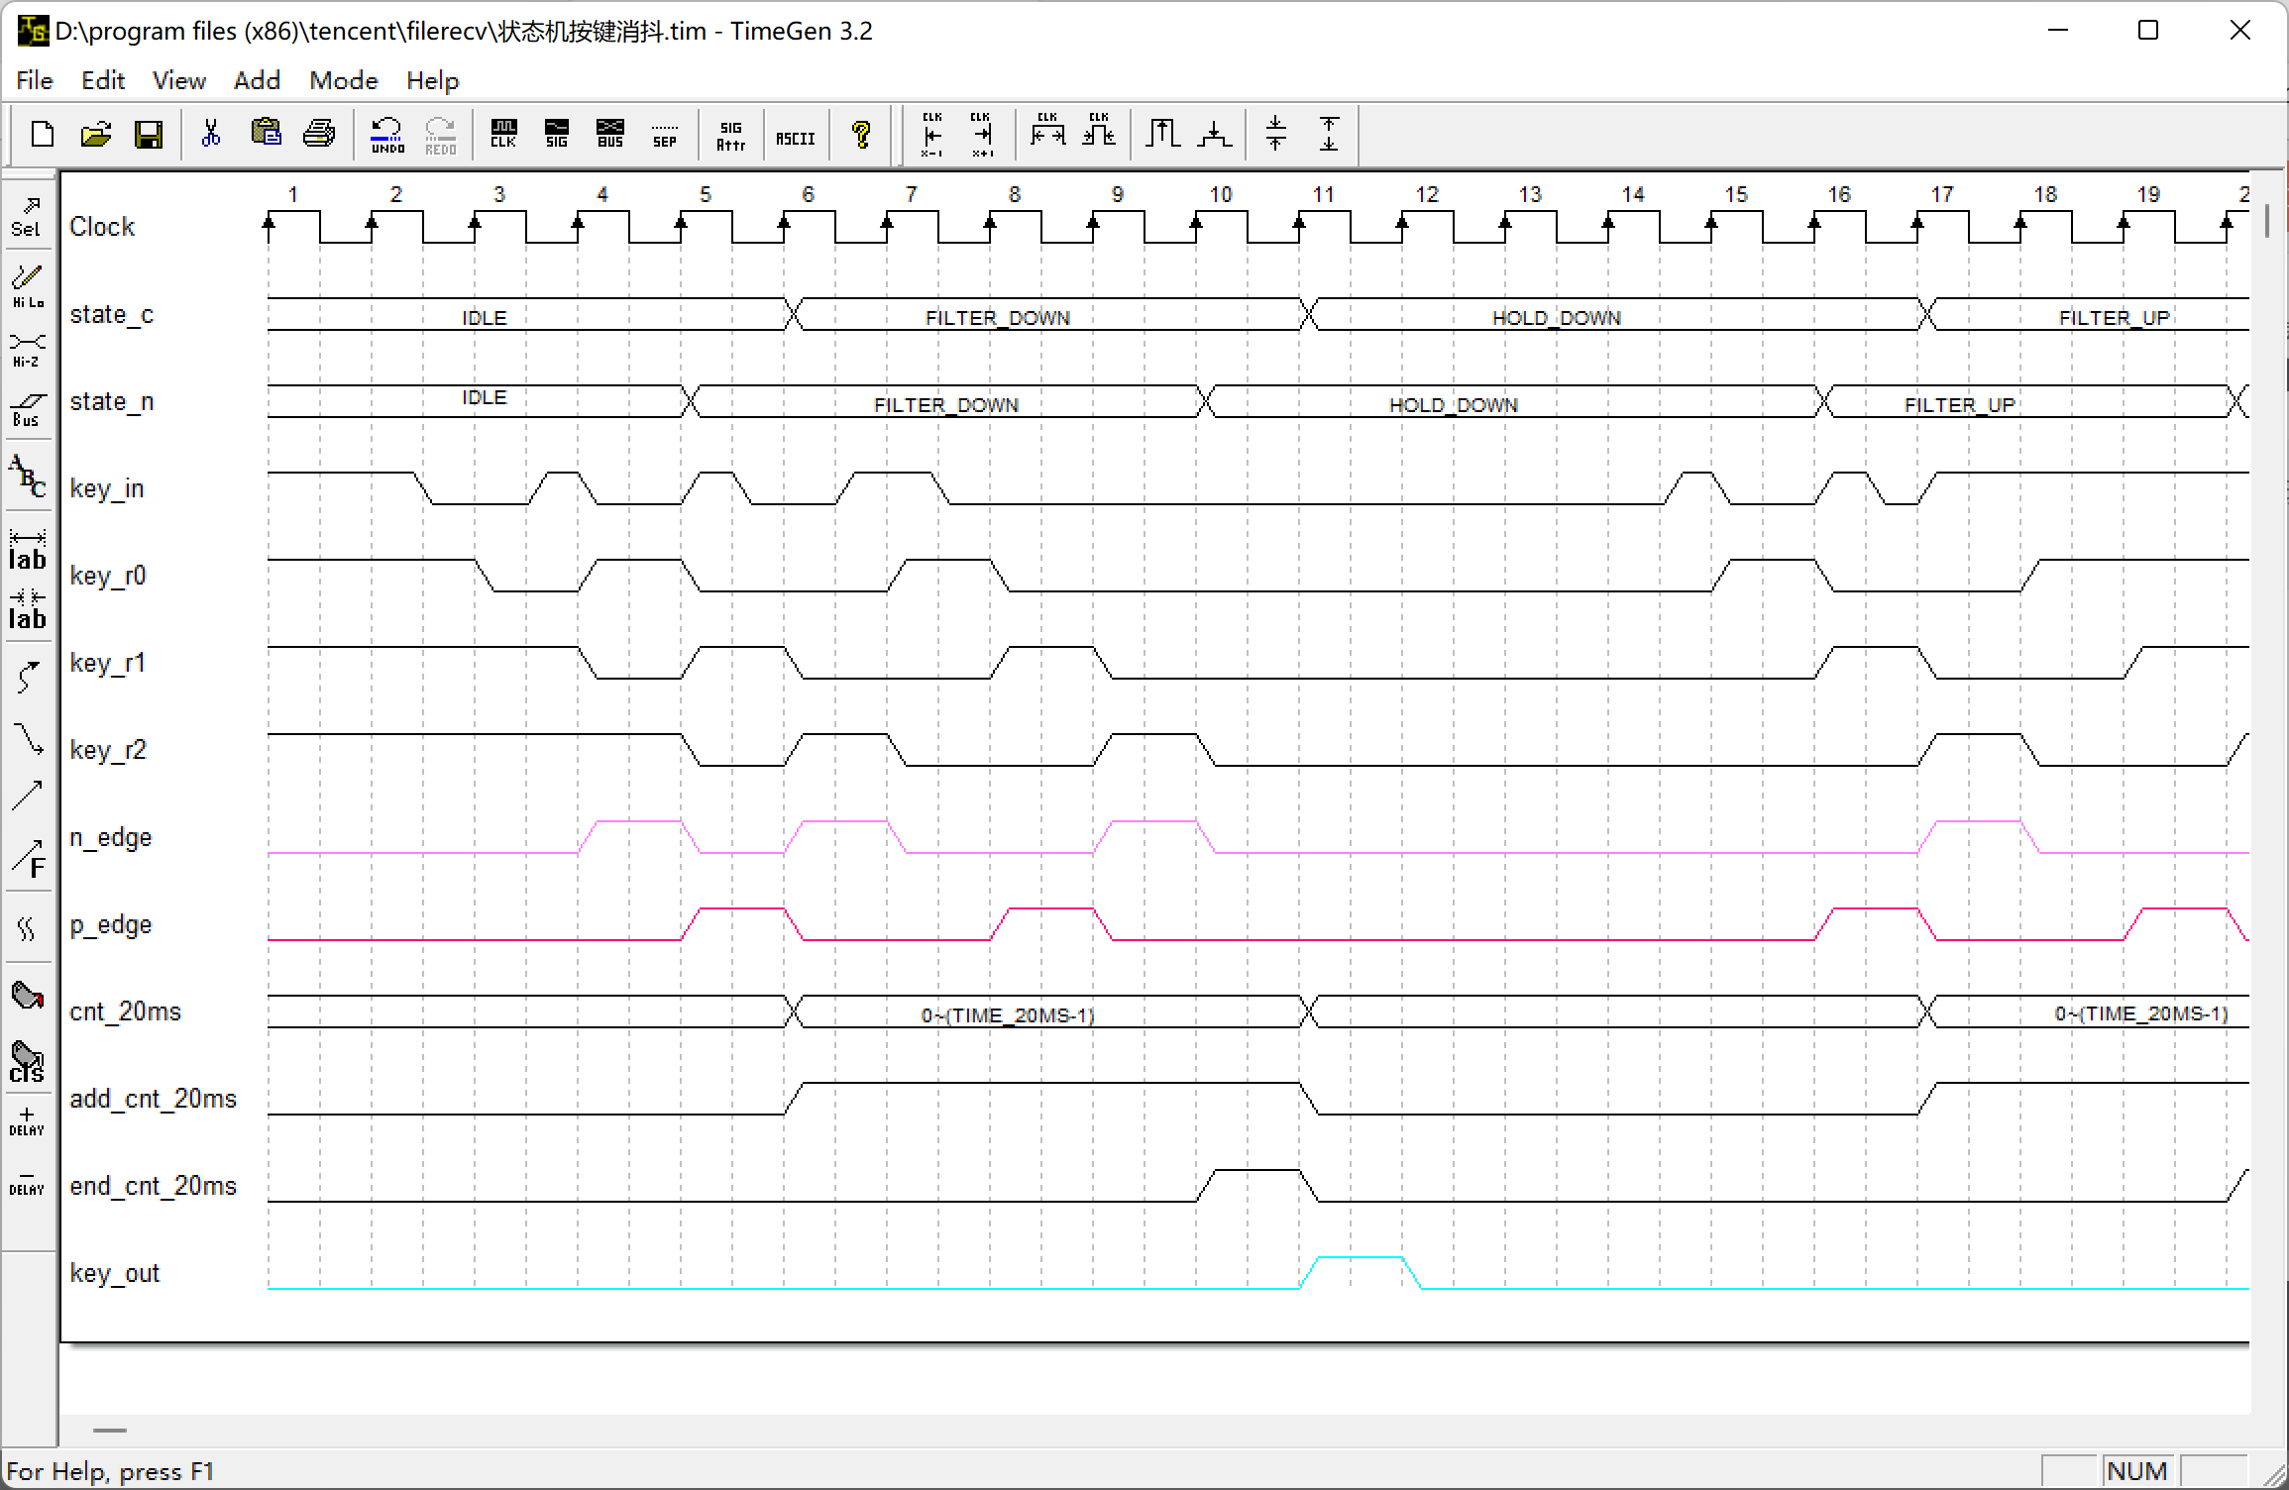
Task: Activate the Sel selection mode tool
Action: coord(27,218)
